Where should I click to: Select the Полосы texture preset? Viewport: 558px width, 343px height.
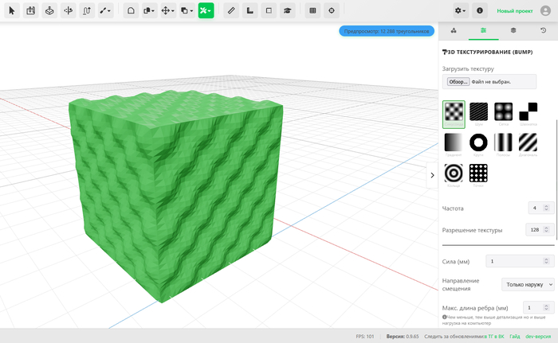click(x=504, y=145)
